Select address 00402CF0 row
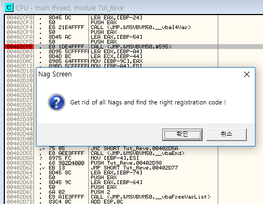 click(20, 18)
